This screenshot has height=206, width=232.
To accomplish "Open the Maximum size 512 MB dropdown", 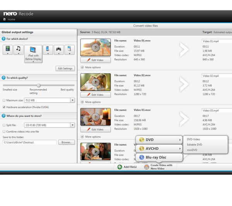I will 72,100.
